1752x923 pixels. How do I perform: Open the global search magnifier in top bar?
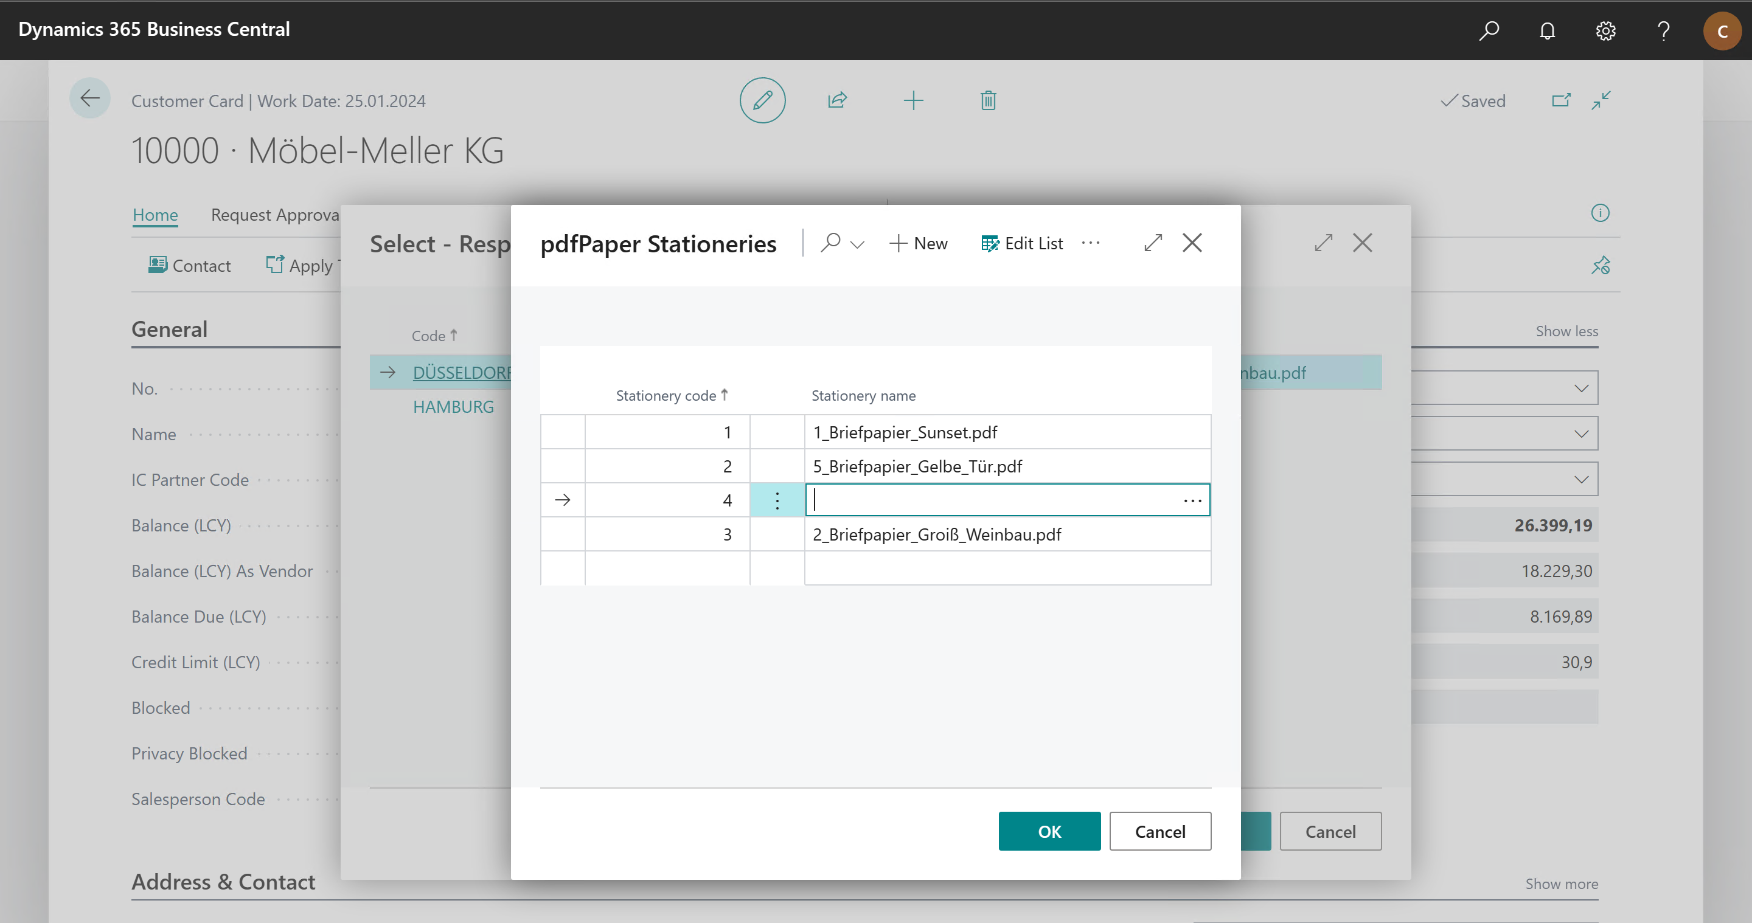pos(1489,30)
